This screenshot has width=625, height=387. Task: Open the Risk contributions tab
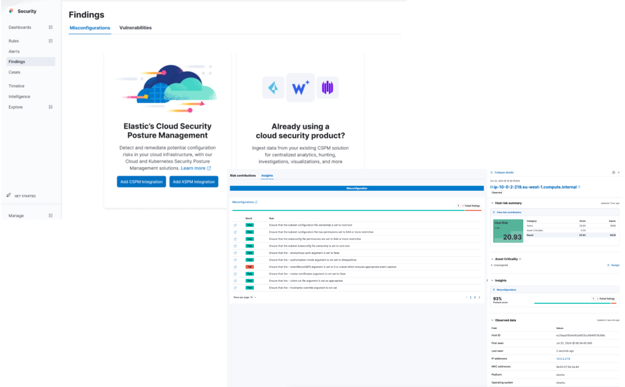click(x=243, y=176)
